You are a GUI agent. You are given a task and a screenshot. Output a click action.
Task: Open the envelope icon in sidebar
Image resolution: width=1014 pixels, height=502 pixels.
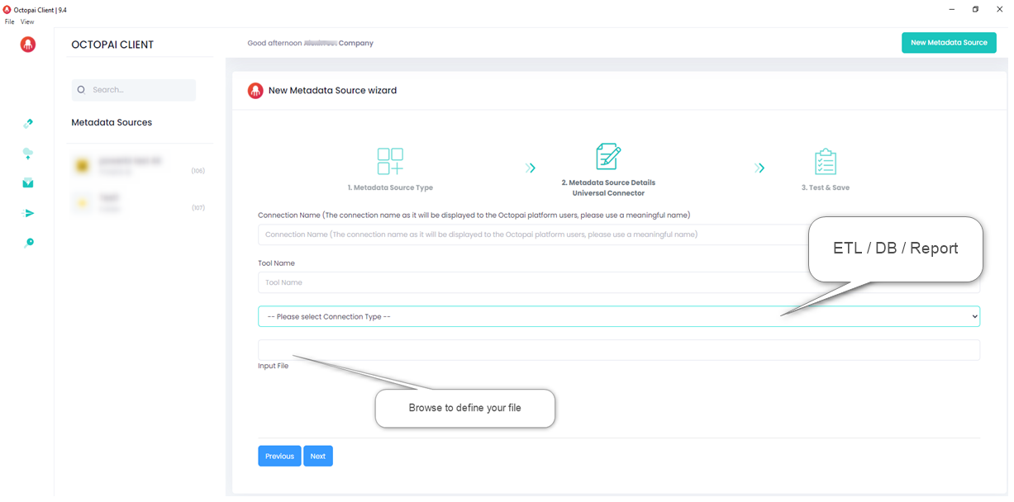pos(28,183)
